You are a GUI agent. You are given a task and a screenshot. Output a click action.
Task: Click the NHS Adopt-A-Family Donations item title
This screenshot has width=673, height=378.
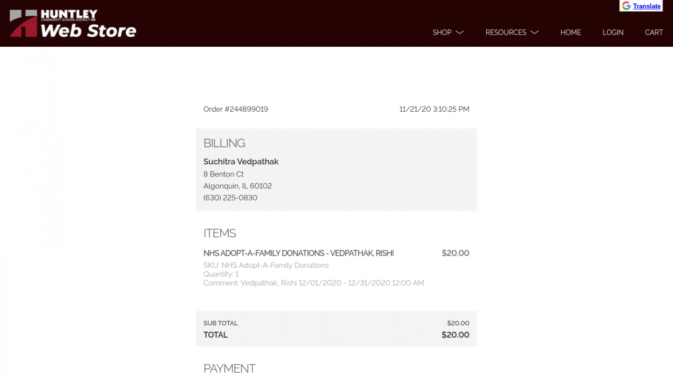coord(299,253)
